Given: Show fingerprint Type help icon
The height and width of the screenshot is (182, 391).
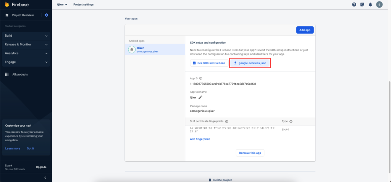Looking at the screenshot, I should pyautogui.click(x=291, y=121).
